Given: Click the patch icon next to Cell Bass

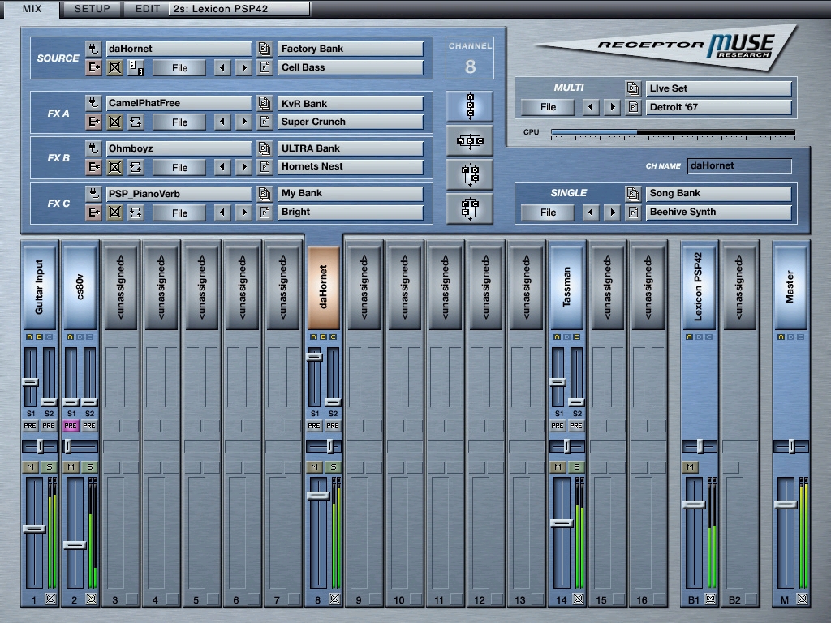Looking at the screenshot, I should click(264, 67).
